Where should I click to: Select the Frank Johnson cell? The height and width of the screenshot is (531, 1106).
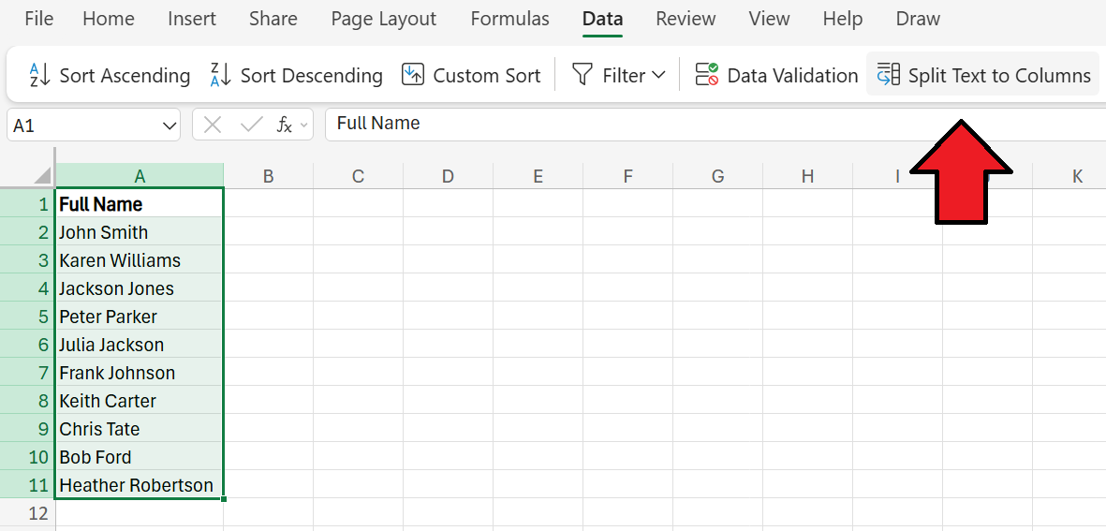point(140,373)
